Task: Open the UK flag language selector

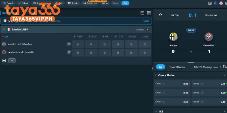Action: point(221,3)
